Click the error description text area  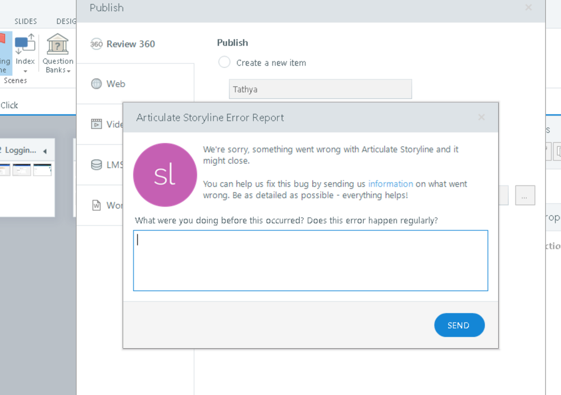pyautogui.click(x=310, y=261)
